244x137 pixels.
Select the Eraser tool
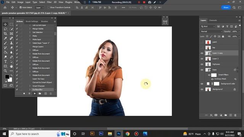[x=11, y=48]
